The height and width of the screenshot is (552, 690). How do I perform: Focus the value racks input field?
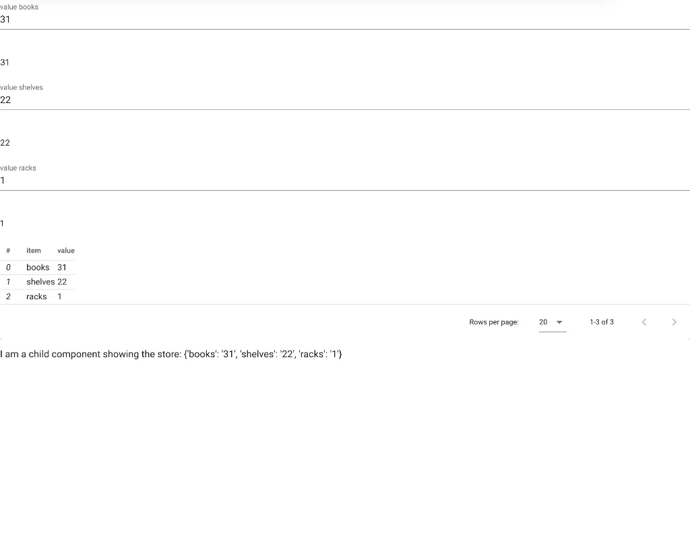click(x=337, y=180)
